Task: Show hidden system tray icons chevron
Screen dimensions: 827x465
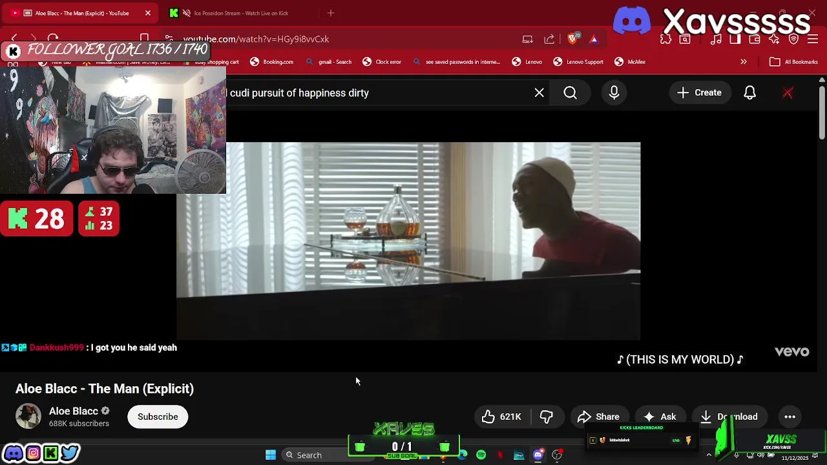Action: click(x=709, y=455)
